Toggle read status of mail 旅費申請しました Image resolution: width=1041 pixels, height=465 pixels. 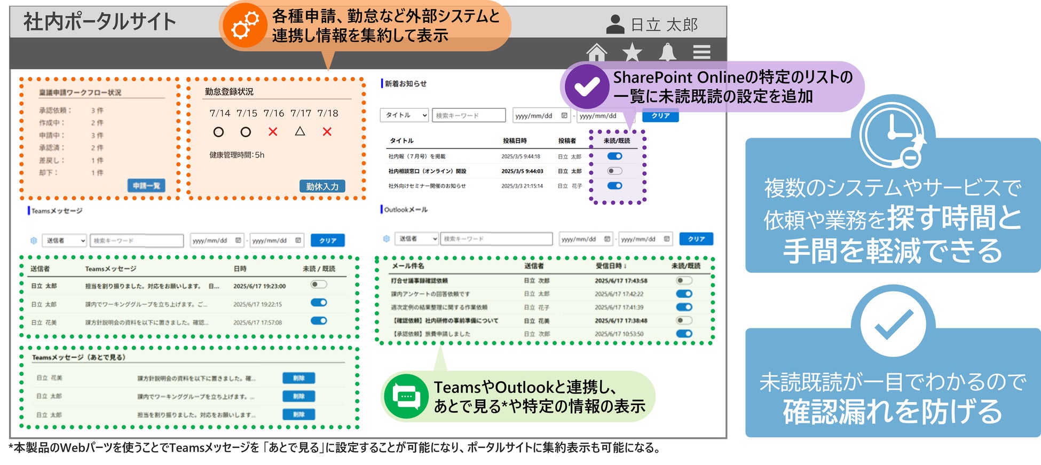684,334
